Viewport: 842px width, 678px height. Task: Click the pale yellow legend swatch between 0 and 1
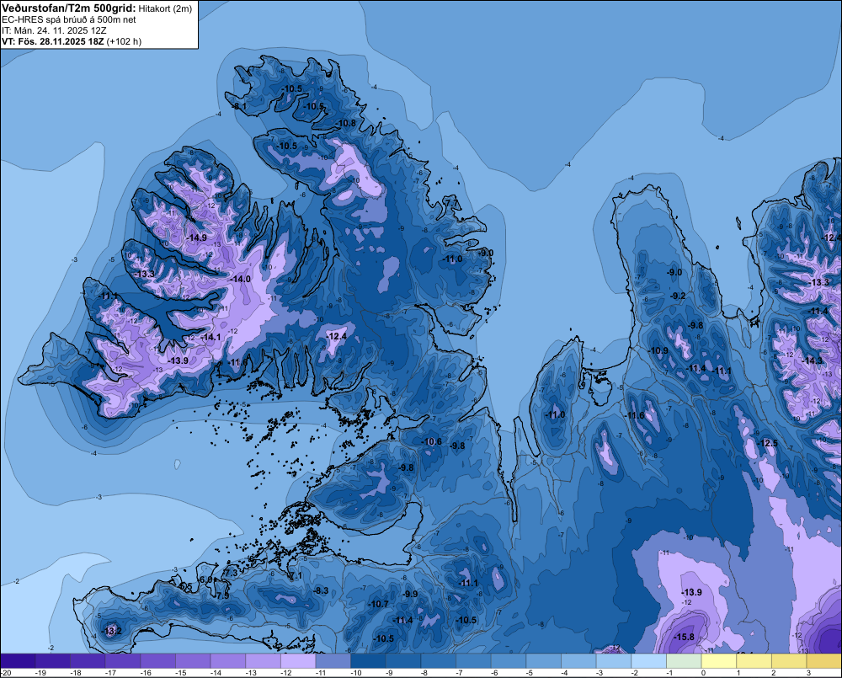(718, 661)
